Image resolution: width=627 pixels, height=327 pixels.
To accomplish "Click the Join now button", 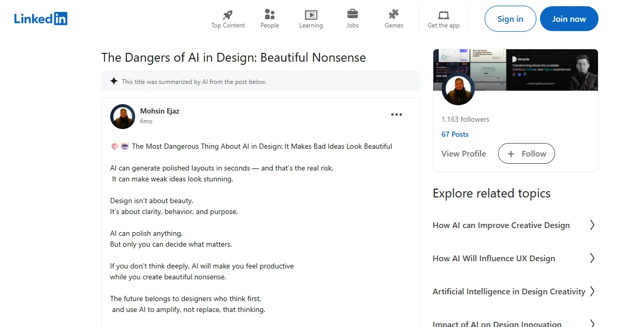I will click(569, 19).
